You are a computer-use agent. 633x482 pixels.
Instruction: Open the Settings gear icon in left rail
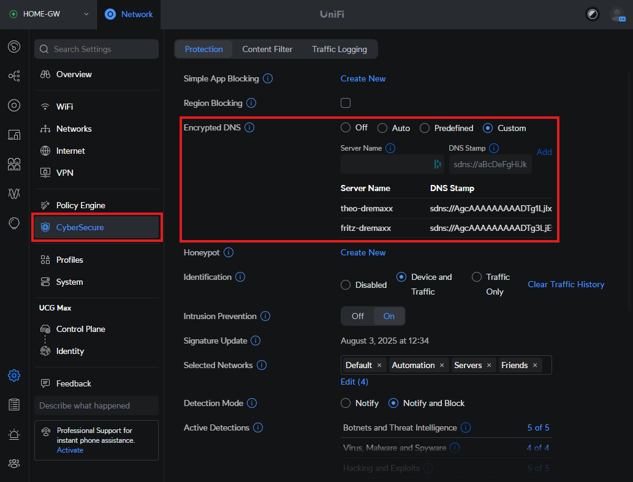tap(14, 375)
